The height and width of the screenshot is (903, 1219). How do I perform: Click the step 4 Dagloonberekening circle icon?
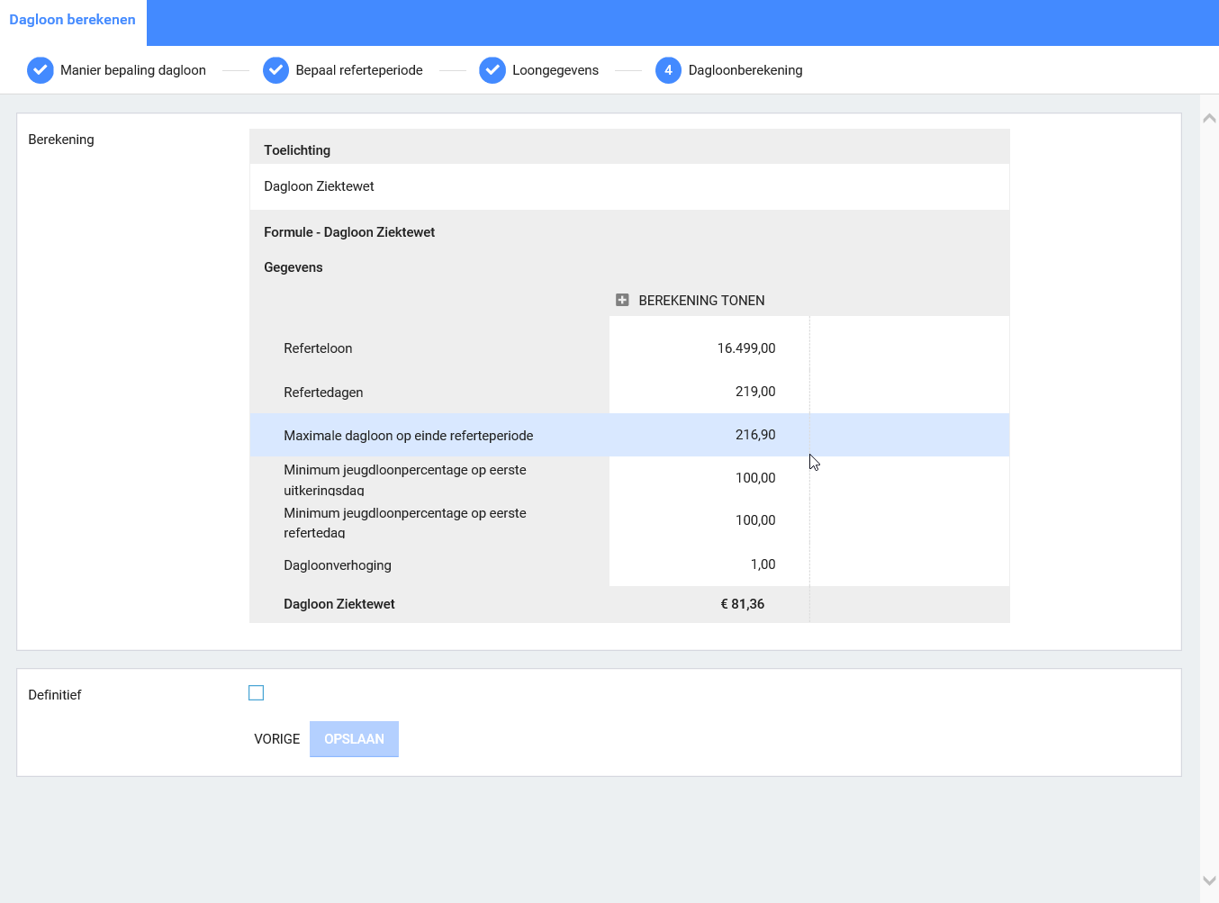click(668, 70)
